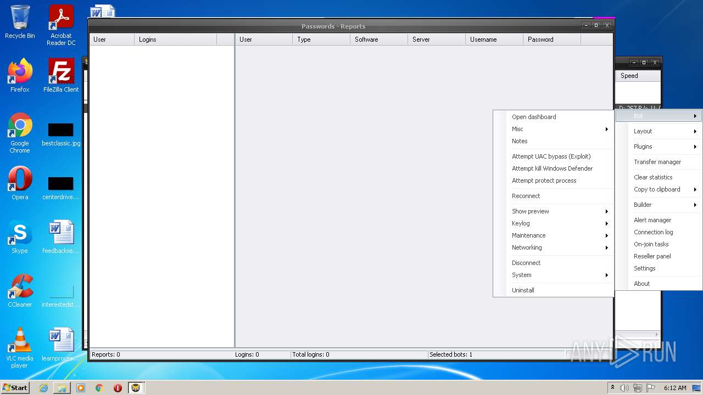
Task: Sort by Software column header
Action: [379, 39]
